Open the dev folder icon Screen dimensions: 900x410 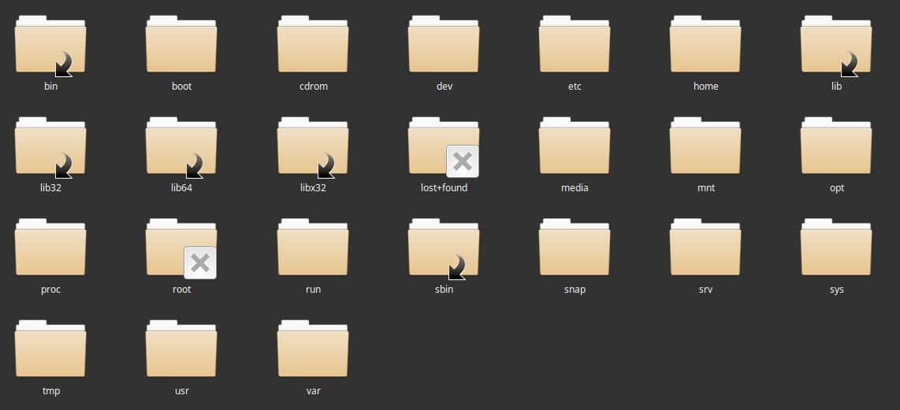click(x=444, y=45)
